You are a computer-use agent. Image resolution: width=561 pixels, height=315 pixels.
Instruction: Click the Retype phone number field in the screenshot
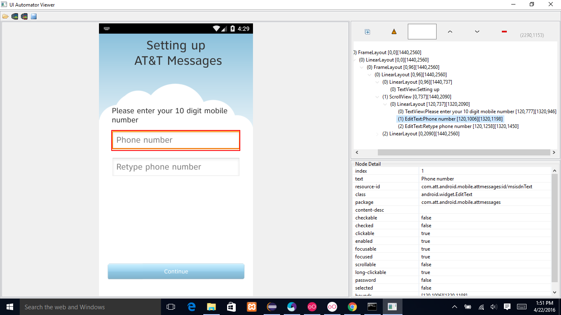click(176, 167)
